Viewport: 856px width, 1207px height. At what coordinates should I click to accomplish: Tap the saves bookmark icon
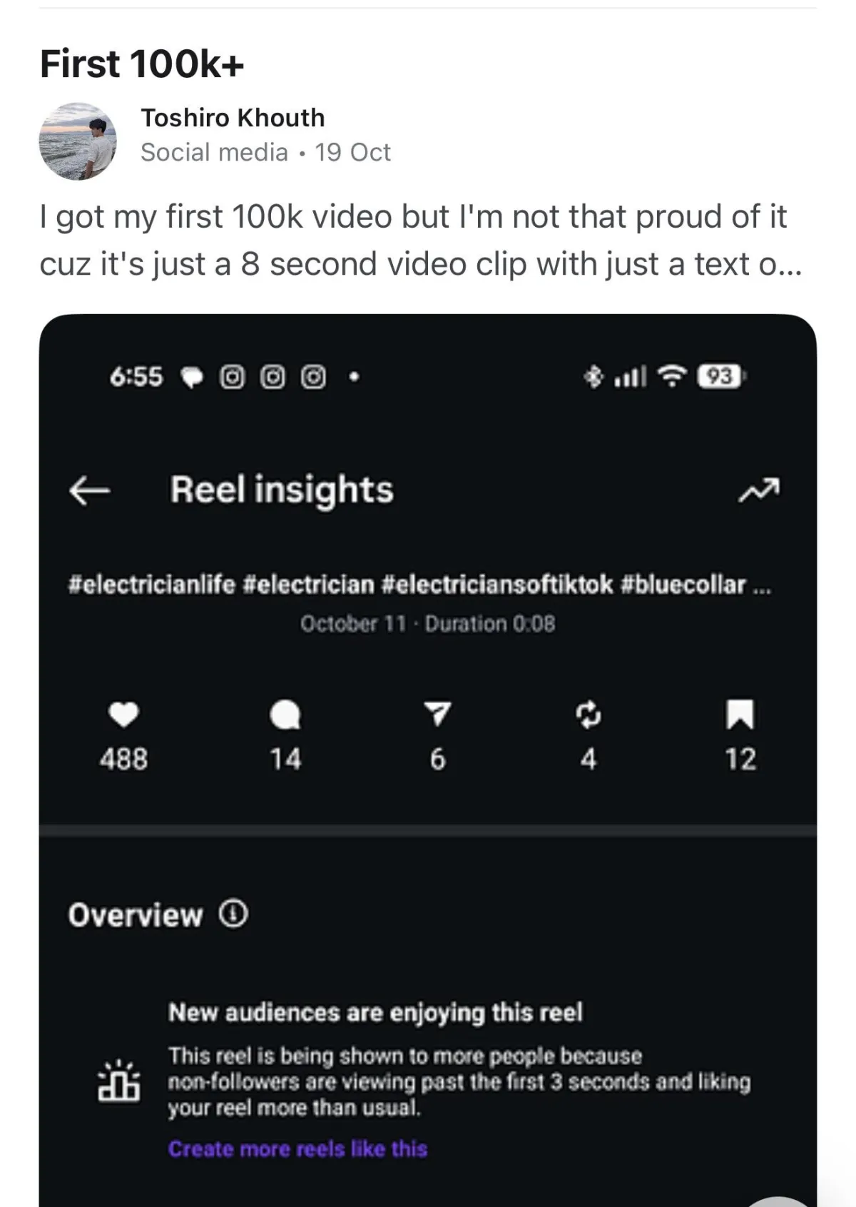[740, 714]
